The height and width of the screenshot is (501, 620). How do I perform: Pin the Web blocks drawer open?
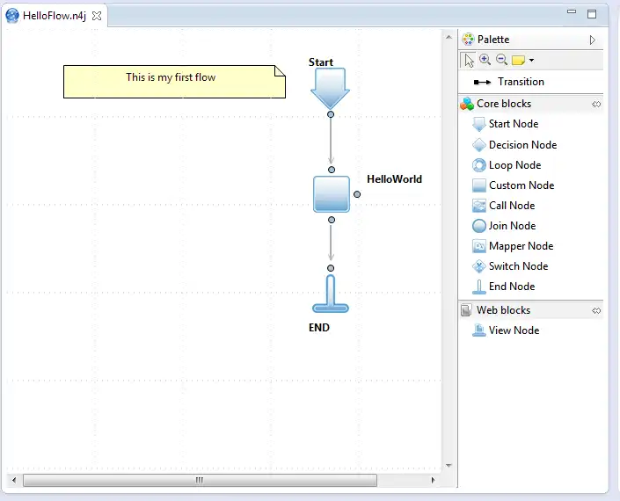596,310
